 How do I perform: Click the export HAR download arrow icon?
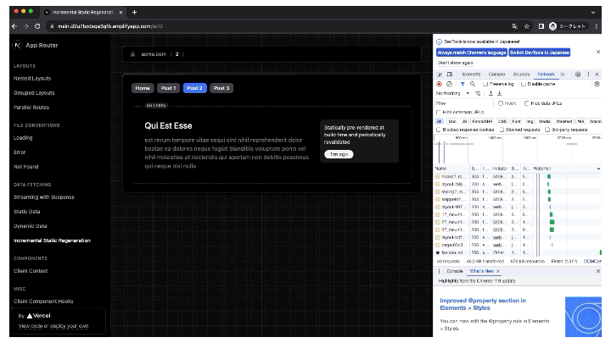point(500,93)
